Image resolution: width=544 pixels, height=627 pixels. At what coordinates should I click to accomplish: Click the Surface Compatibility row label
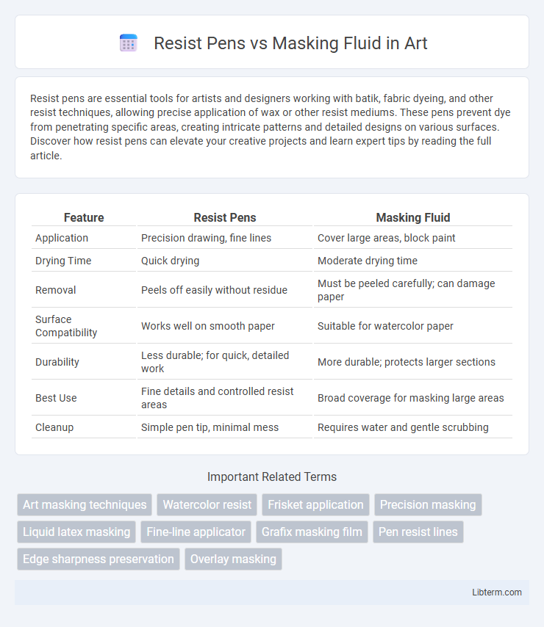[66, 326]
